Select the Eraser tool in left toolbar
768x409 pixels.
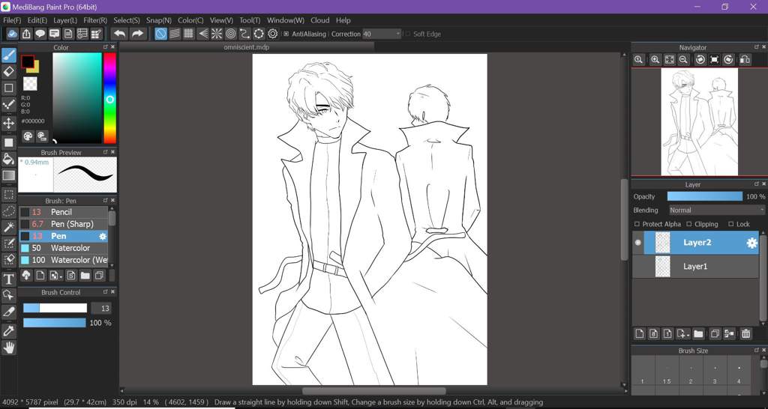pyautogui.click(x=8, y=71)
